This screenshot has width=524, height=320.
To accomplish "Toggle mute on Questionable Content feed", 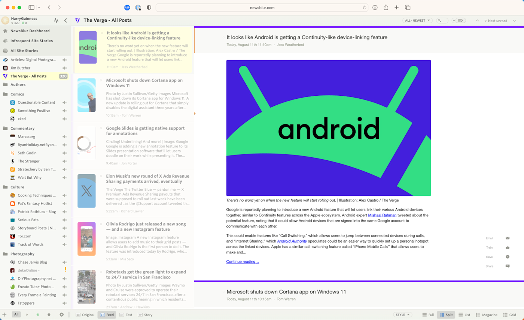I will click(64, 102).
